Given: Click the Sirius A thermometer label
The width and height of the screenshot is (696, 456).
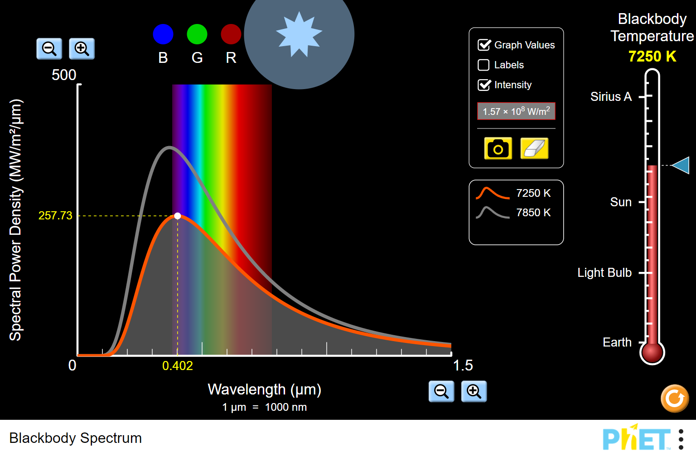Looking at the screenshot, I should 611,96.
